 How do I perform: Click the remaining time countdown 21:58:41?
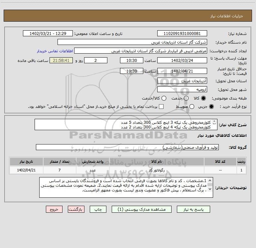click(x=61, y=60)
